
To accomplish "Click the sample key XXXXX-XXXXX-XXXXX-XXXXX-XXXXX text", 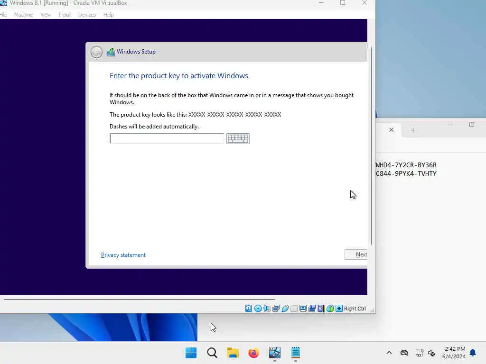I will [234, 115].
